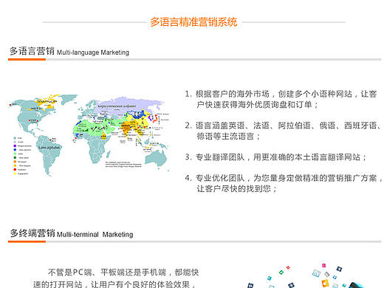Viewport: 384px width, 288px height.
Task: Click list item 1 about 海外市场 小语种网站
Action: (x=281, y=99)
